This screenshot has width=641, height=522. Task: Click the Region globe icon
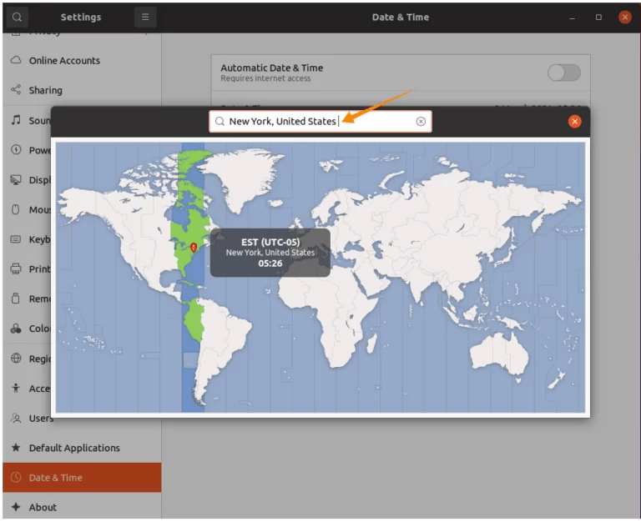click(x=16, y=359)
